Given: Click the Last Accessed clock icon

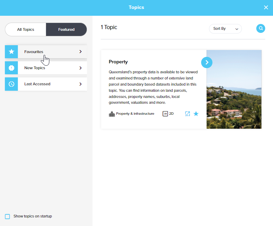Looking at the screenshot, I should pos(11,84).
